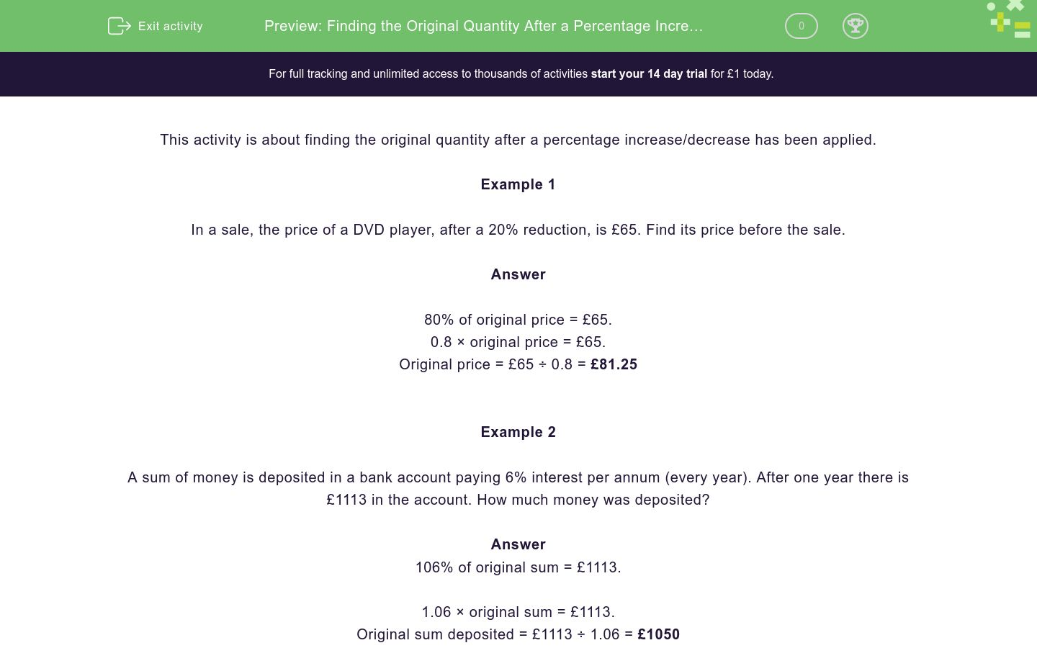
Task: Select the trophy circle in the header
Action: [x=856, y=26]
